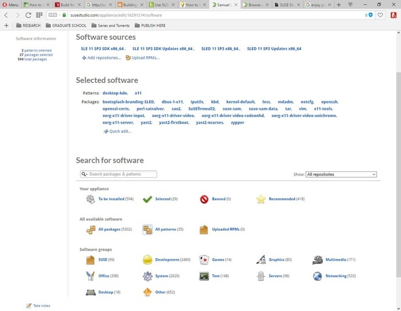Click the Upload RPMs link
This screenshot has width=401, height=311.
pos(146,57)
